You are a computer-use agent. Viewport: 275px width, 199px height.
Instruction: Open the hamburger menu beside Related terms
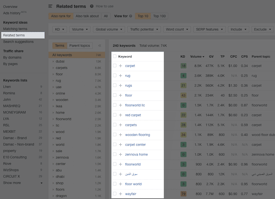pyautogui.click(x=50, y=6)
